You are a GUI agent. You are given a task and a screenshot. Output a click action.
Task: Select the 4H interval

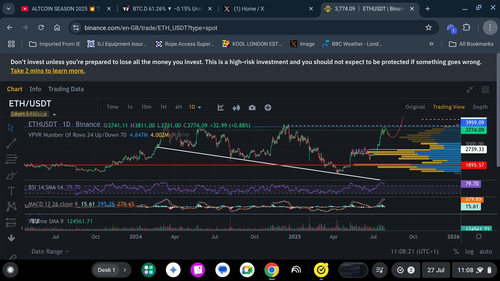point(178,107)
